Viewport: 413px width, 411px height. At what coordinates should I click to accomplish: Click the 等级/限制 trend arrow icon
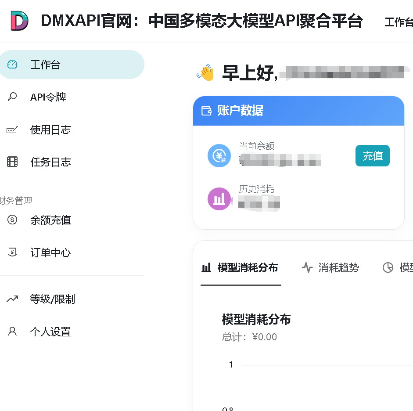[x=12, y=299]
